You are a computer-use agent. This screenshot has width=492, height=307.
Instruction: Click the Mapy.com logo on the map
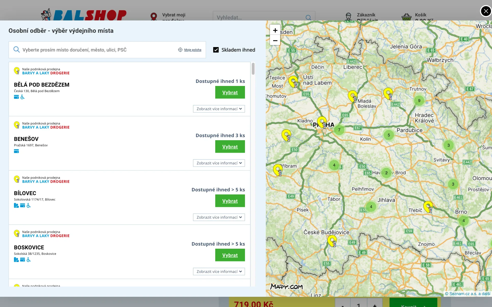pyautogui.click(x=286, y=287)
